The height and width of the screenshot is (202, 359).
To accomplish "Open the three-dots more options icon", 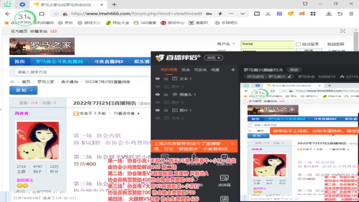I will [231, 14].
